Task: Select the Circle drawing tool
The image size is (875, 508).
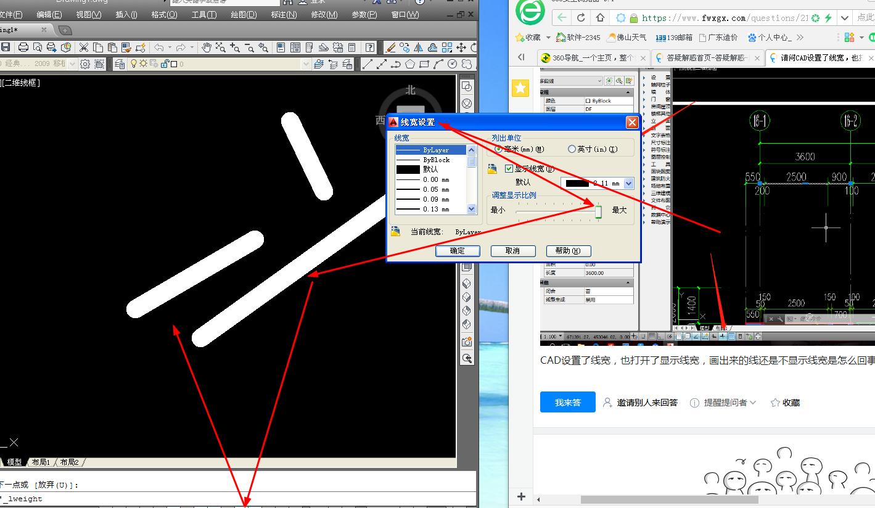Action: pyautogui.click(x=453, y=63)
